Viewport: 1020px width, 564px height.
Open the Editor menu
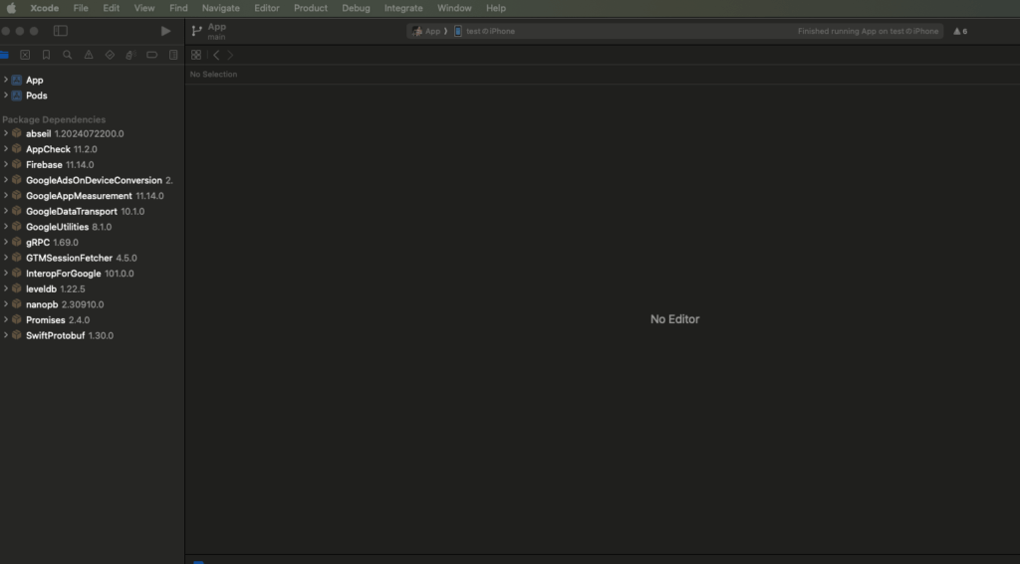(267, 8)
